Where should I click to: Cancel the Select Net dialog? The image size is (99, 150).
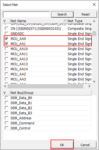click(x=85, y=145)
